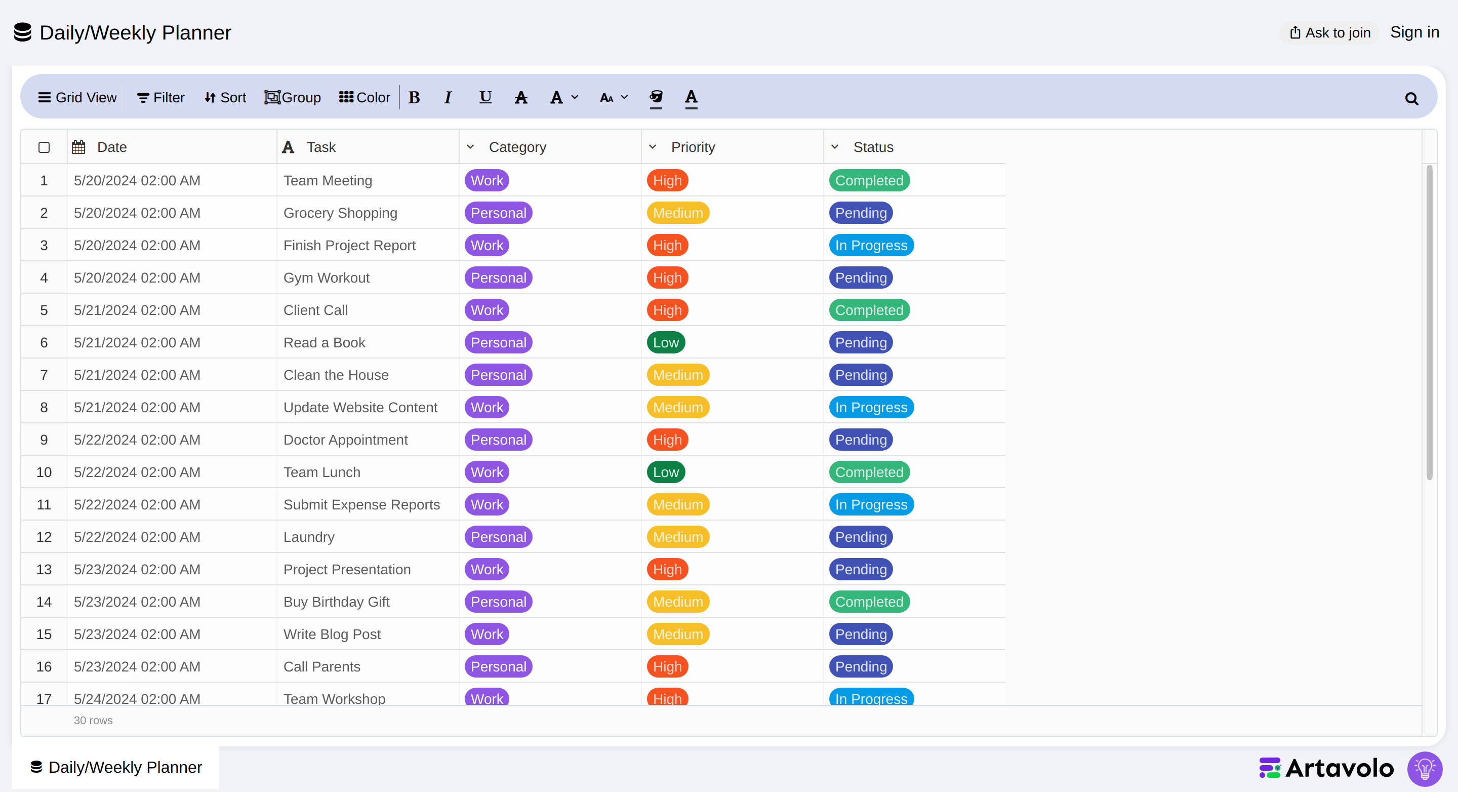This screenshot has height=792, width=1458.
Task: Click the Sign in link
Action: (1414, 32)
